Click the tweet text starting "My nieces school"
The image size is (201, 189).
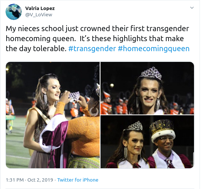tap(98, 39)
